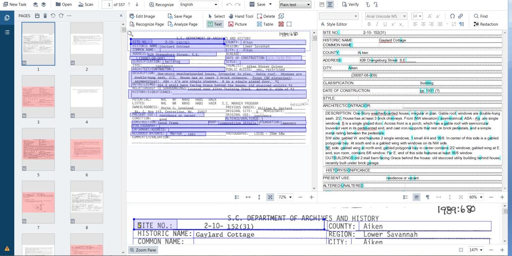Image resolution: width=512 pixels, height=256 pixels.
Task: Toggle text pane view in top toolbar
Action: pyautogui.click(x=330, y=5)
